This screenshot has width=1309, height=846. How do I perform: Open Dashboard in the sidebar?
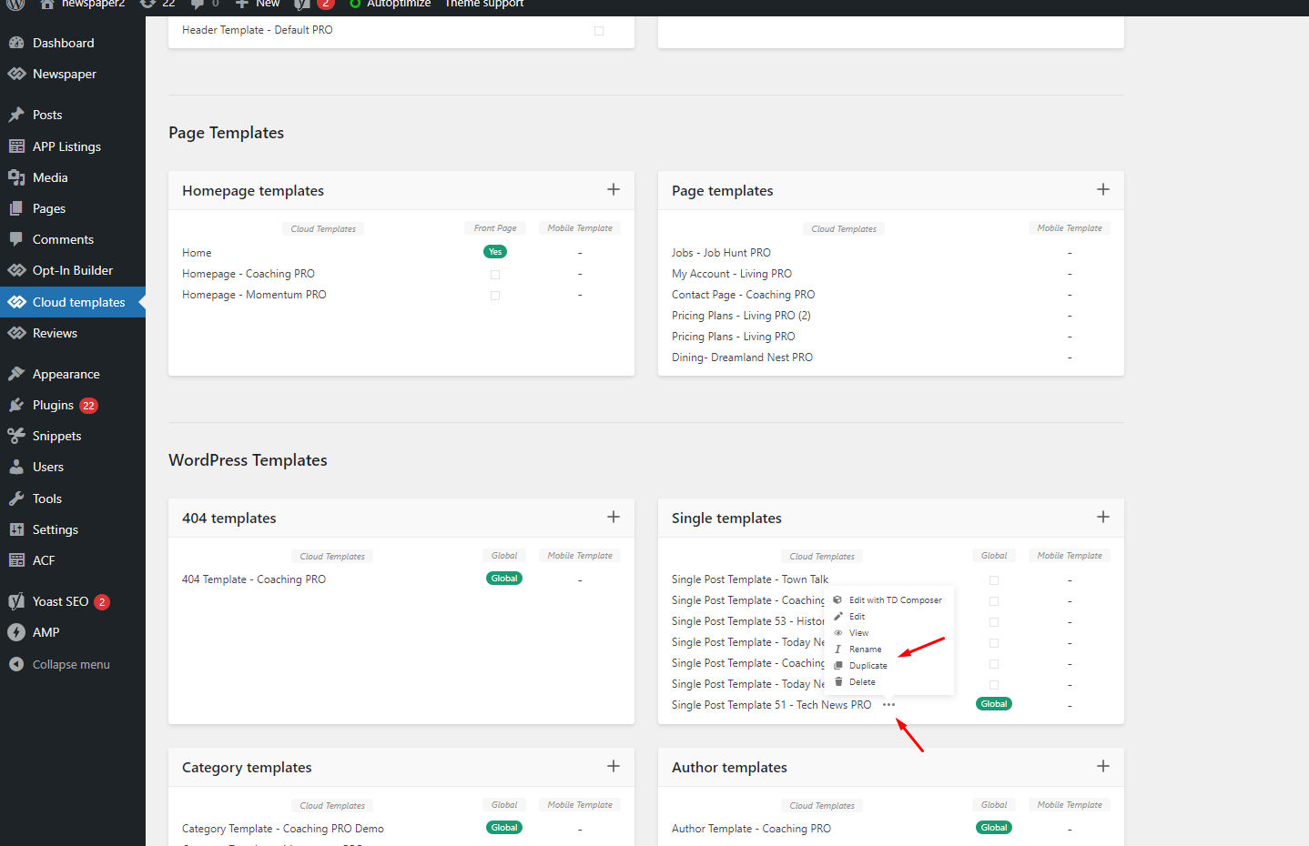coord(64,43)
